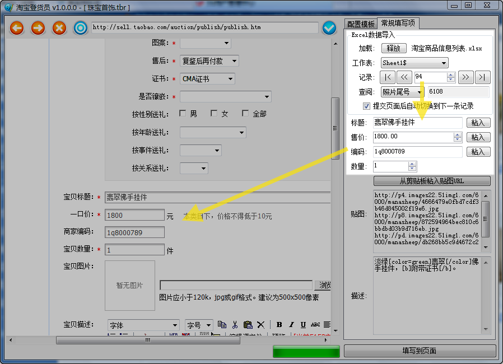Click the 商家编码 input field
Viewport: 503px width, 364px height.
tap(135, 232)
